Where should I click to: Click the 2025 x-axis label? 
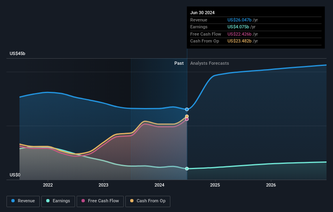(215, 185)
